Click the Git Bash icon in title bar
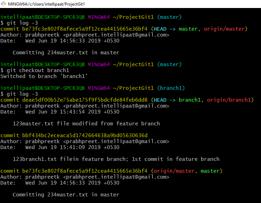The height and width of the screenshot is (203, 261). [x=4, y=4]
